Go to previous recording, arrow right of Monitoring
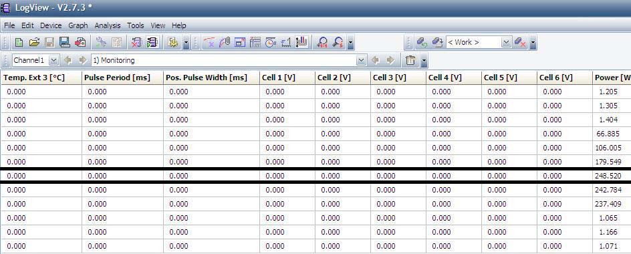Image resolution: width=631 pixels, height=254 pixels. pos(375,60)
